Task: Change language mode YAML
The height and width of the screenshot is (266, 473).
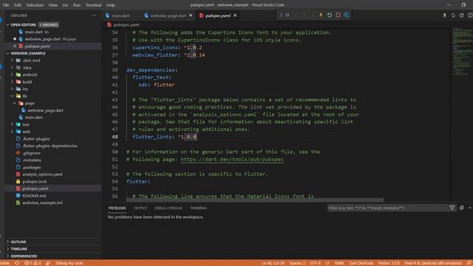Action: pos(339,263)
